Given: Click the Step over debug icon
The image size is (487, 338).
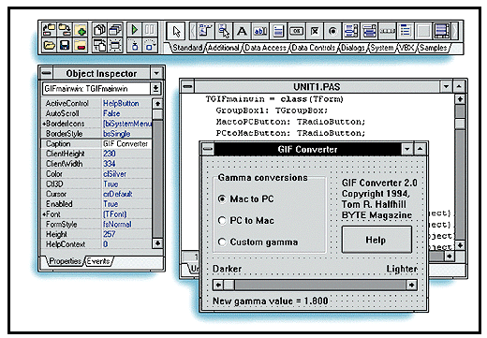Looking at the screenshot, I should (150, 45).
